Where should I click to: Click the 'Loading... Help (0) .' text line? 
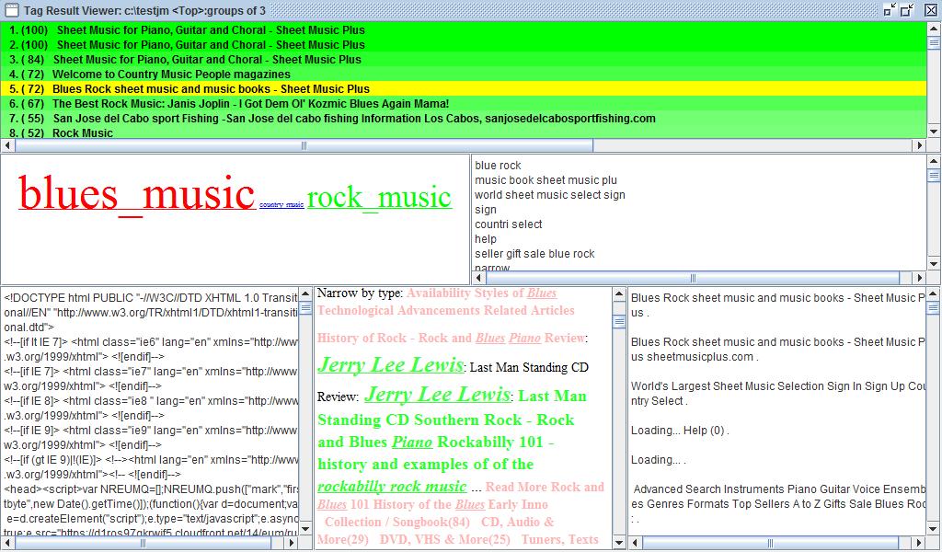pyautogui.click(x=680, y=430)
